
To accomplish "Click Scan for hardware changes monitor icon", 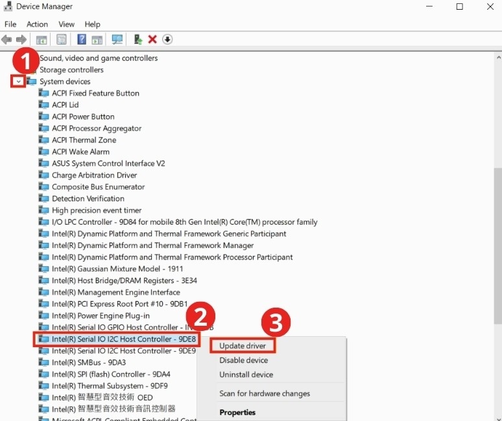I will point(117,40).
